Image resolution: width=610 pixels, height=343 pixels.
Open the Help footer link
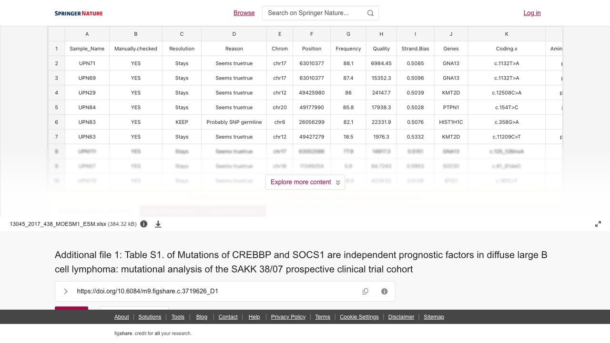tap(254, 317)
